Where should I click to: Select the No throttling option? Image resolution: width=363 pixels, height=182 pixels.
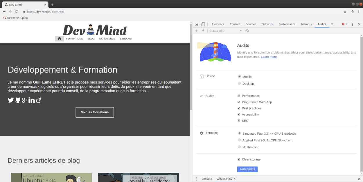(239, 147)
